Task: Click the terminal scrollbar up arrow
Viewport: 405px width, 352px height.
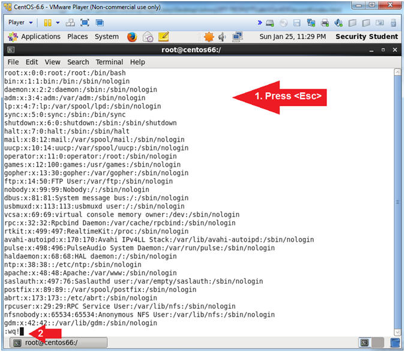Action: 398,72
